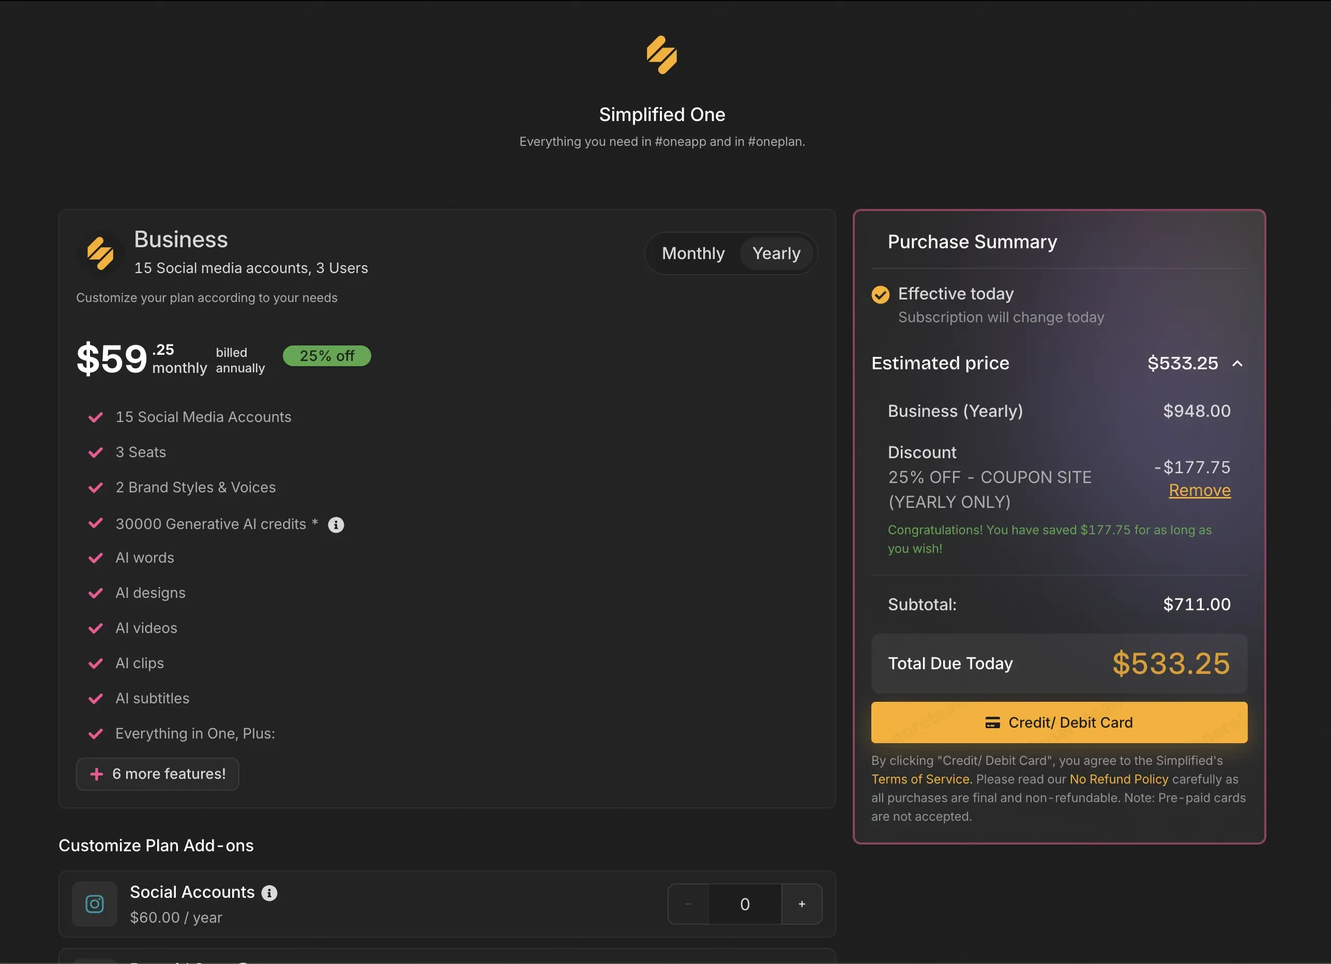The width and height of the screenshot is (1331, 964).
Task: Click the green 25% off badge
Action: click(327, 356)
